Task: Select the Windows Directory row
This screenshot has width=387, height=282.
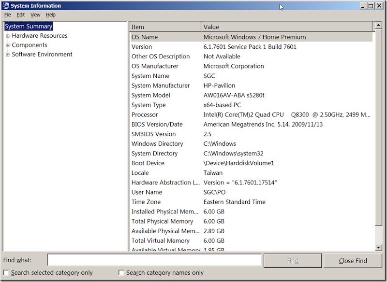Action: (251, 144)
